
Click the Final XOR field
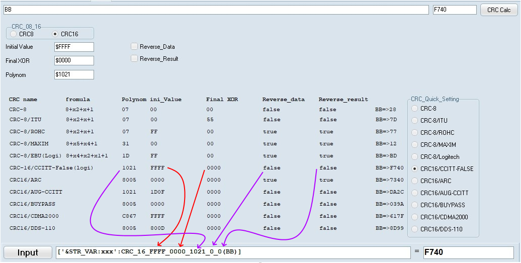(74, 61)
